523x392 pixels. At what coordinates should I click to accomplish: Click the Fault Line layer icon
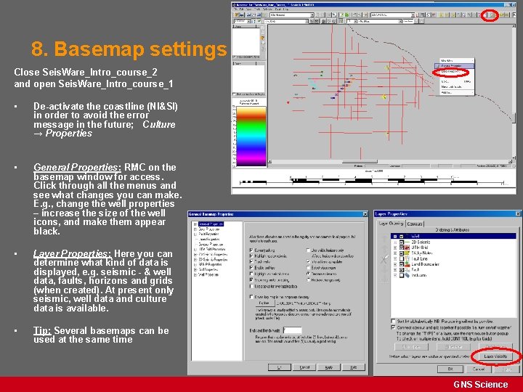click(408, 258)
